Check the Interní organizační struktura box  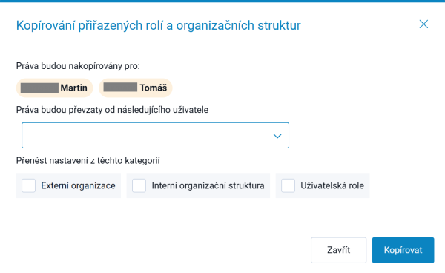pos(139,186)
